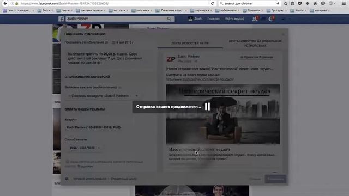Open the 'интернет' bookmarks folder
Viewport: 349px width, 196px height.
click(x=320, y=10)
